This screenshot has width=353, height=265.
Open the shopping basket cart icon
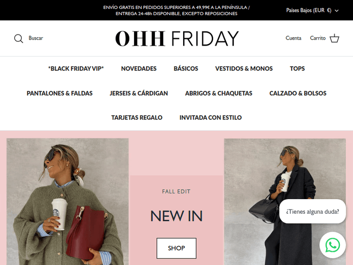[x=334, y=38]
